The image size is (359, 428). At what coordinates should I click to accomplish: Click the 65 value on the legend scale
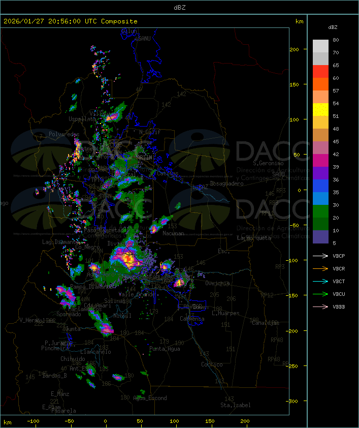click(x=336, y=65)
